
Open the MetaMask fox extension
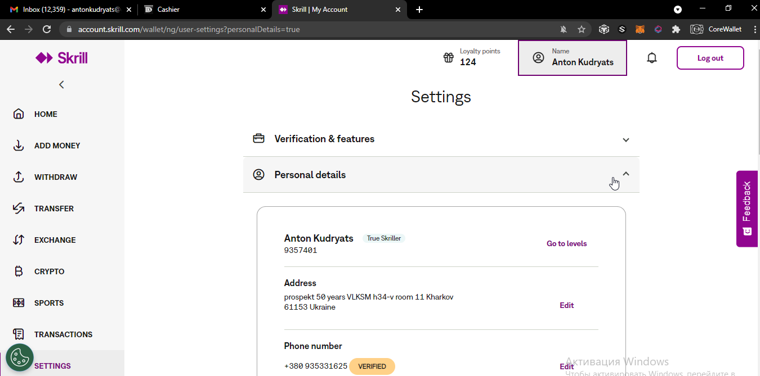640,29
